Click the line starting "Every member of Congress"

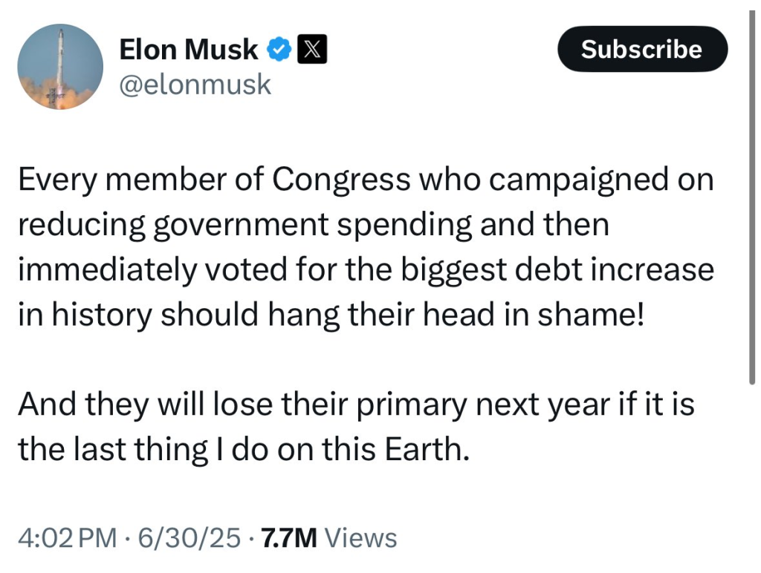[x=365, y=182]
